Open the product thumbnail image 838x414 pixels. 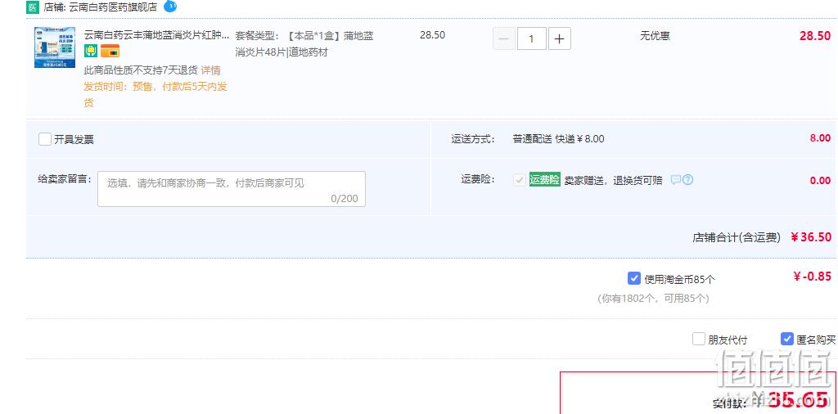tap(55, 47)
